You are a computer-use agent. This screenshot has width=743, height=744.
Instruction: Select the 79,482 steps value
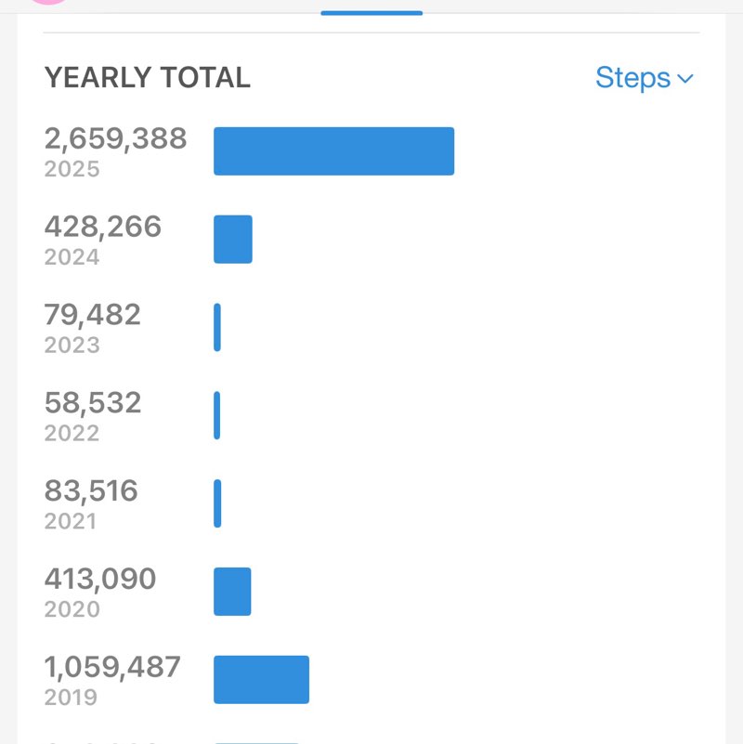coord(93,315)
